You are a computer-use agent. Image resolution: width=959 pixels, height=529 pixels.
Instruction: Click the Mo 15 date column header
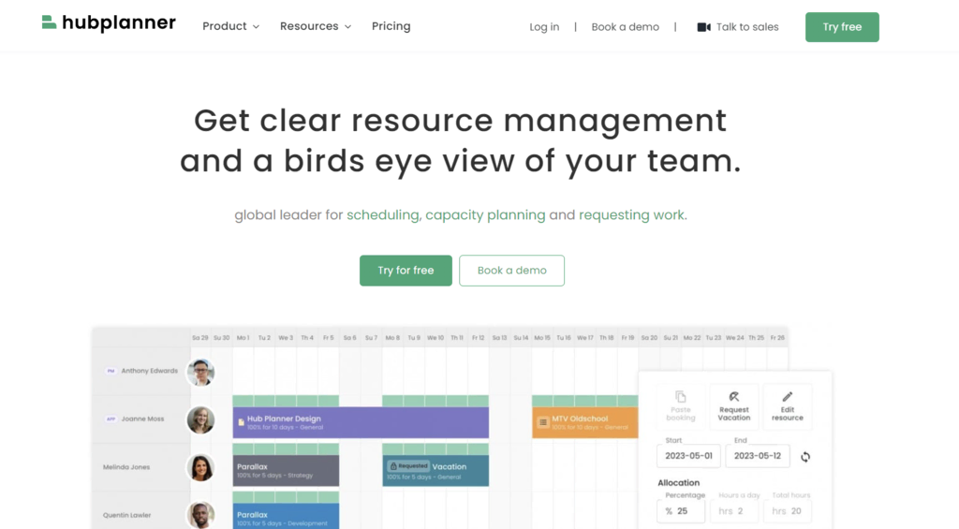(542, 338)
